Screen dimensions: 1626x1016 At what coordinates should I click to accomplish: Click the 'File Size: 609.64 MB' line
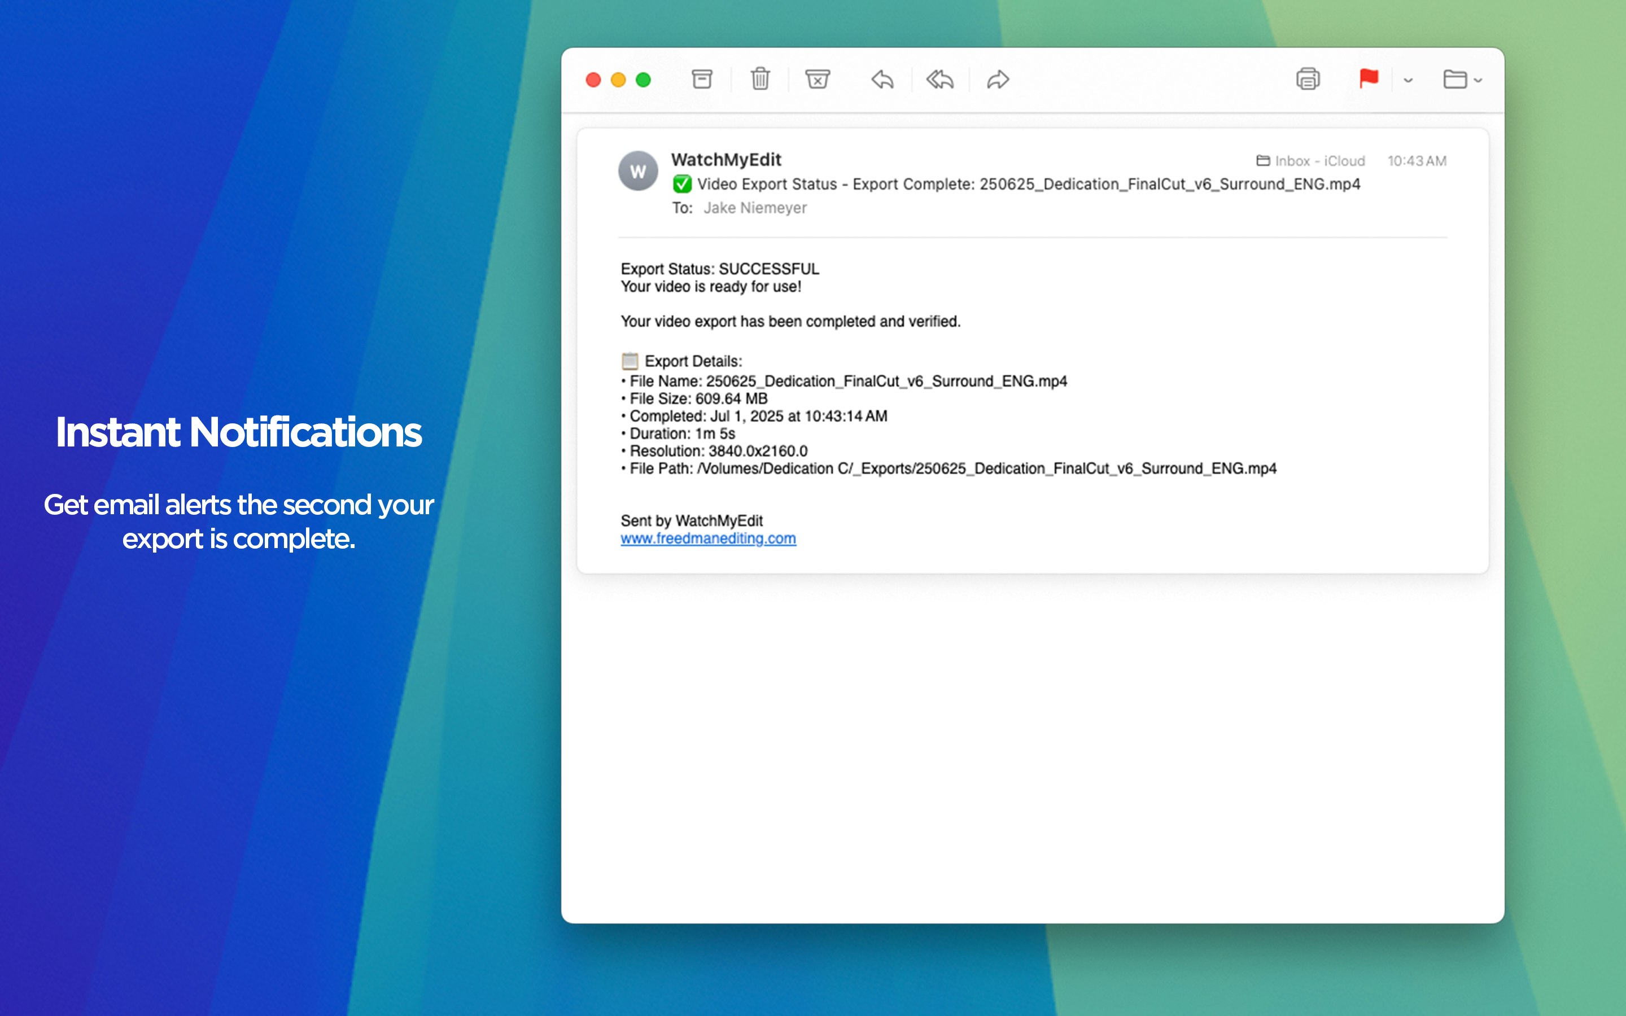(694, 398)
